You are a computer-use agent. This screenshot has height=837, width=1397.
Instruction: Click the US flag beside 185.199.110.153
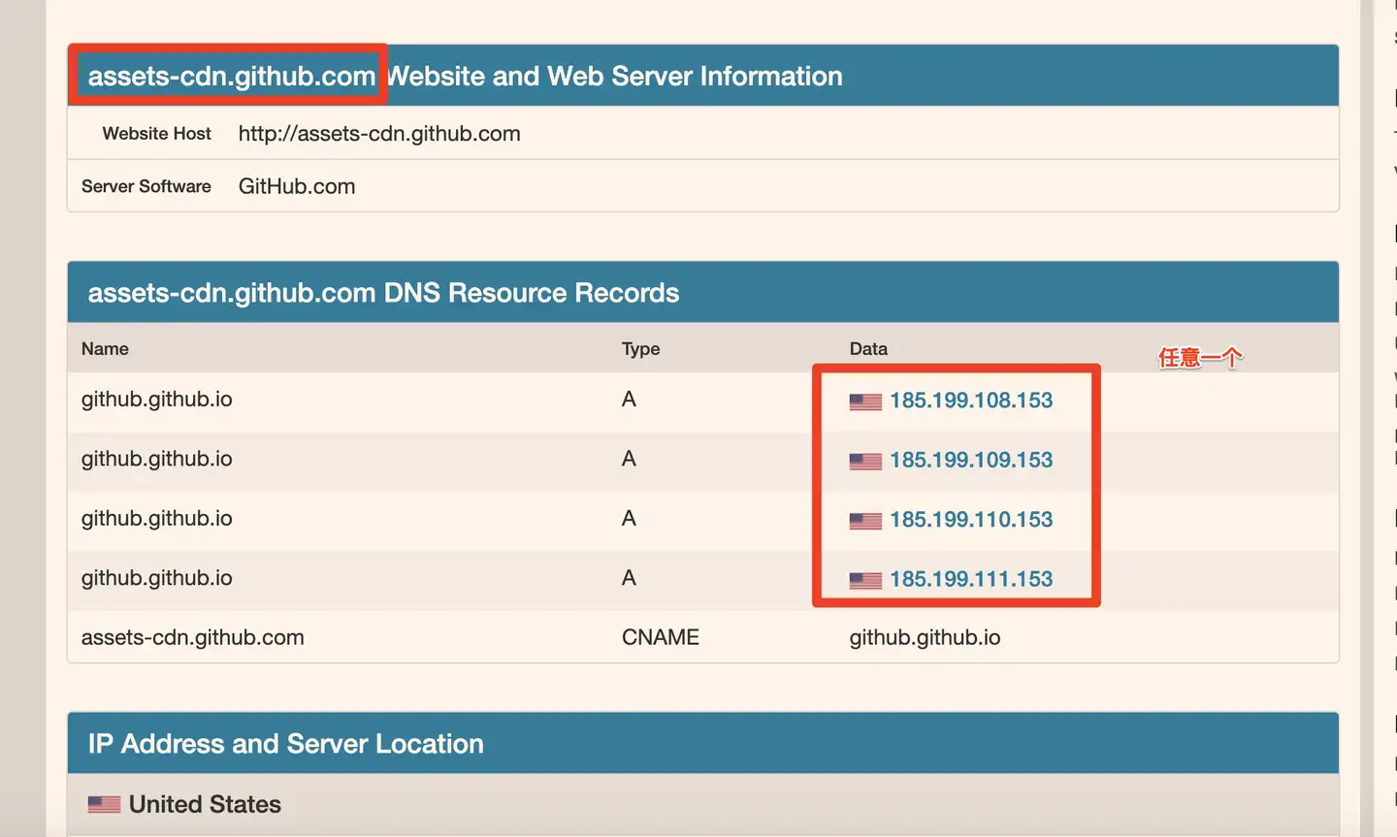coord(865,521)
